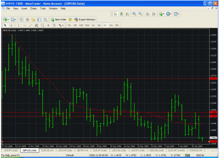Switch to candlestick chart icon
The image size is (219, 158).
(121, 14)
